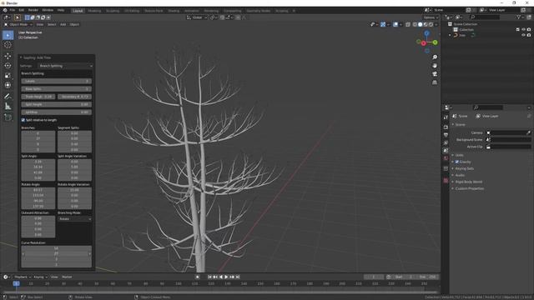Viewport: 534px width, 300px height.
Task: Open the Output properties tab icon
Action: 446,135
